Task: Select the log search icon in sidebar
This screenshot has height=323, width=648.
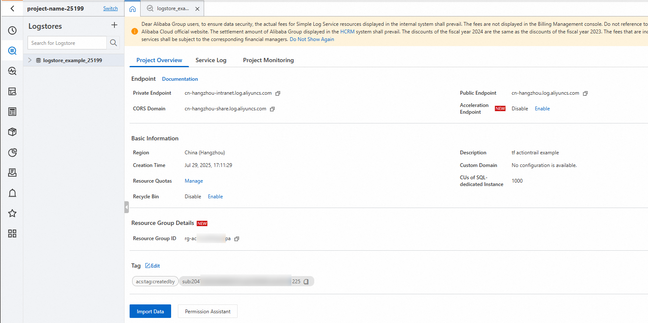Action: pos(12,51)
